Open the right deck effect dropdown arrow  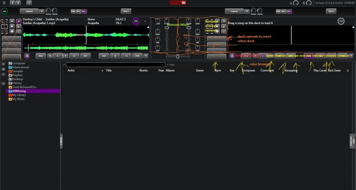click(x=247, y=11)
